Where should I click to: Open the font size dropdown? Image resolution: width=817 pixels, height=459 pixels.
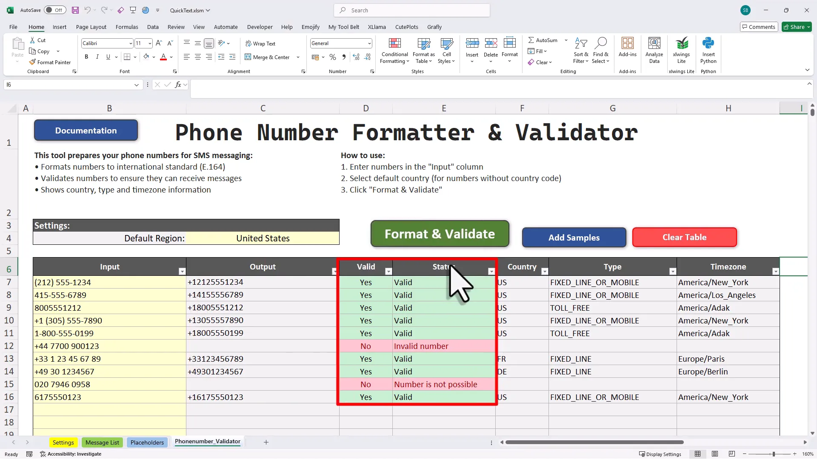[x=149, y=43]
